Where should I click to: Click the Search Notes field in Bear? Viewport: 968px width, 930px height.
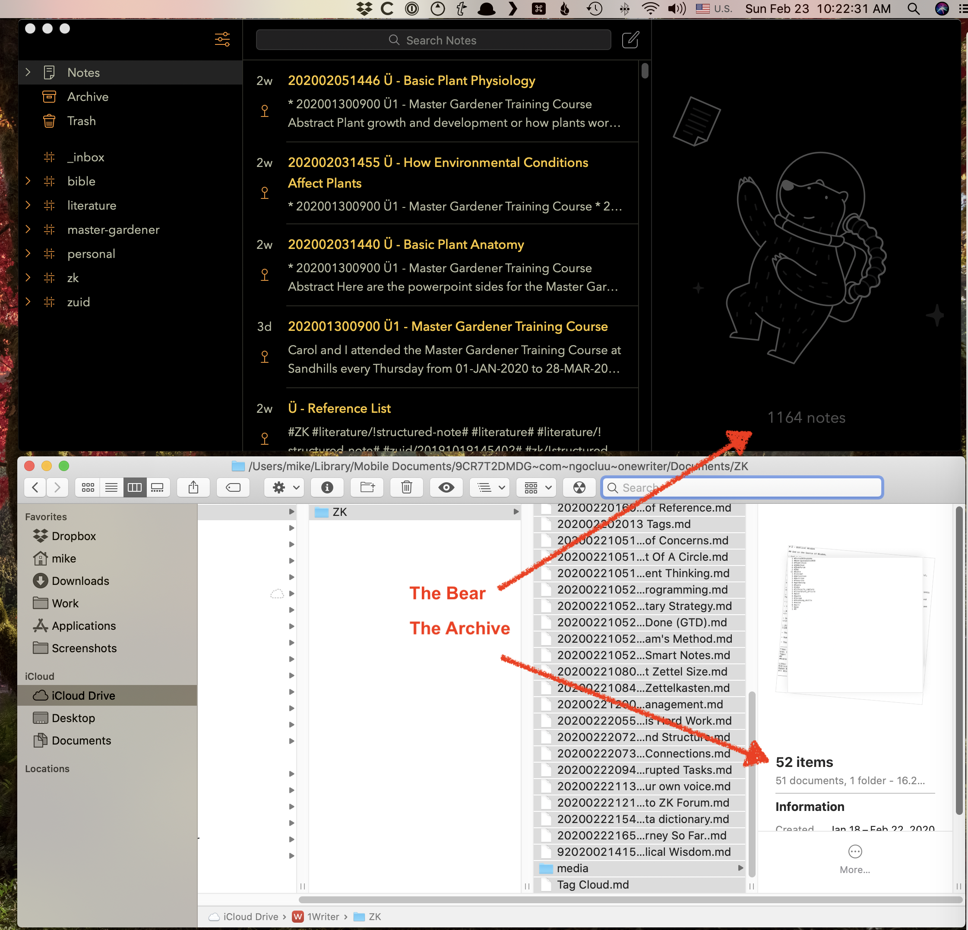(433, 40)
